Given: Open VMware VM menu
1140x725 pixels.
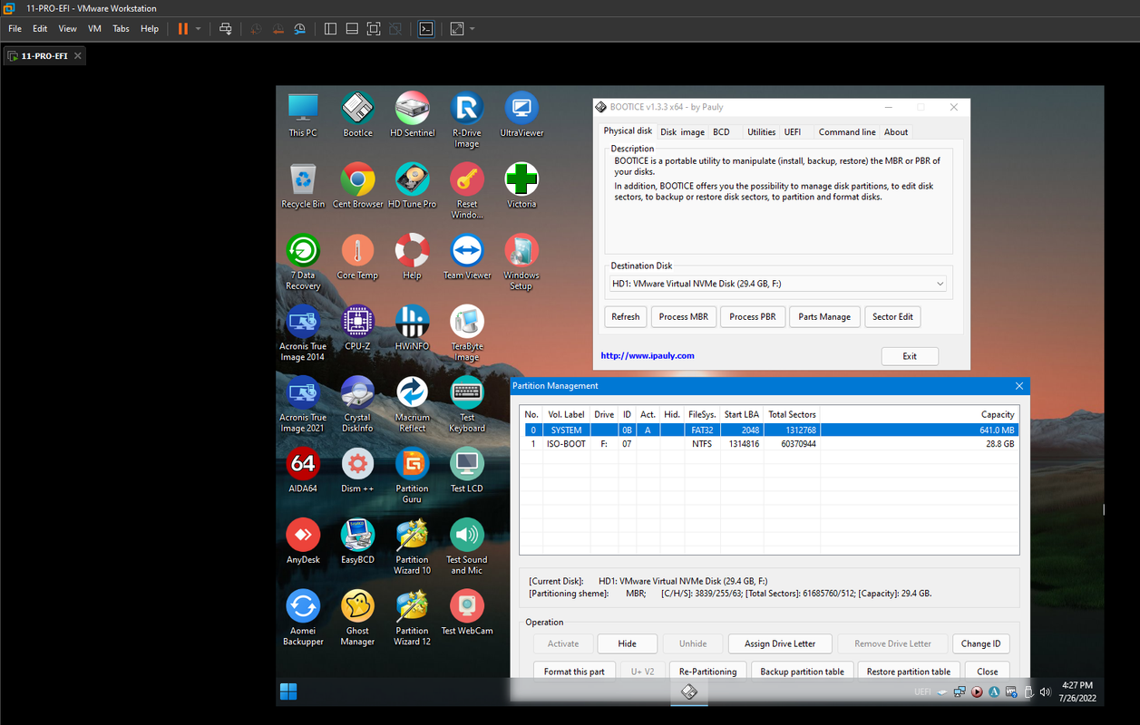Looking at the screenshot, I should [94, 29].
